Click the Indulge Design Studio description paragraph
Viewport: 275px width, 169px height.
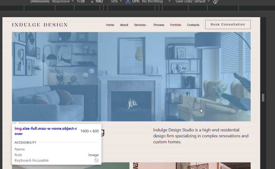pos(201,136)
